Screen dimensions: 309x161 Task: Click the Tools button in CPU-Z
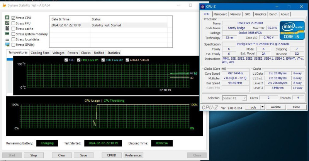click(x=253, y=107)
